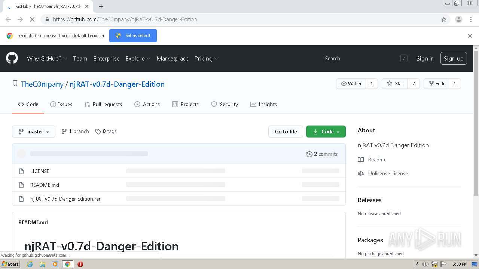Switch to the Code tab
Image resolution: width=479 pixels, height=269 pixels.
coord(28,104)
